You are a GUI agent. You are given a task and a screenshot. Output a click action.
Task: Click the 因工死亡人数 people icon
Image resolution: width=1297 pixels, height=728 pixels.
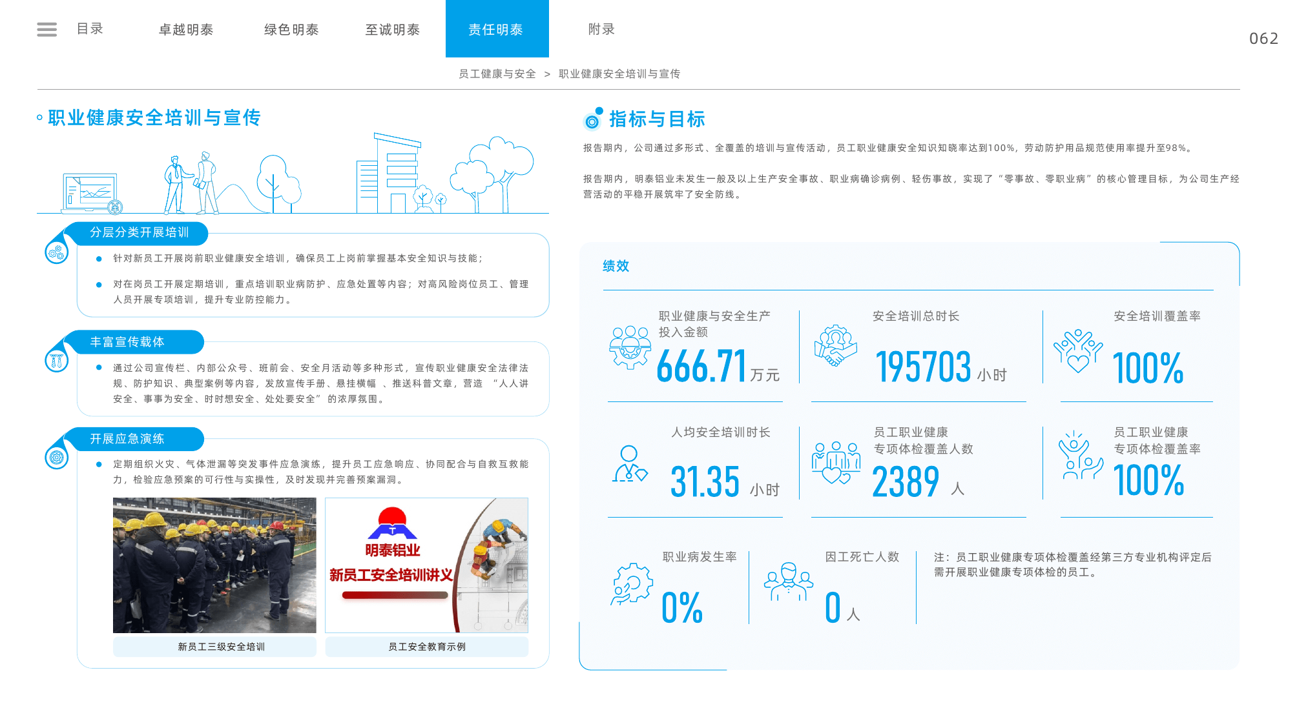coord(788,581)
